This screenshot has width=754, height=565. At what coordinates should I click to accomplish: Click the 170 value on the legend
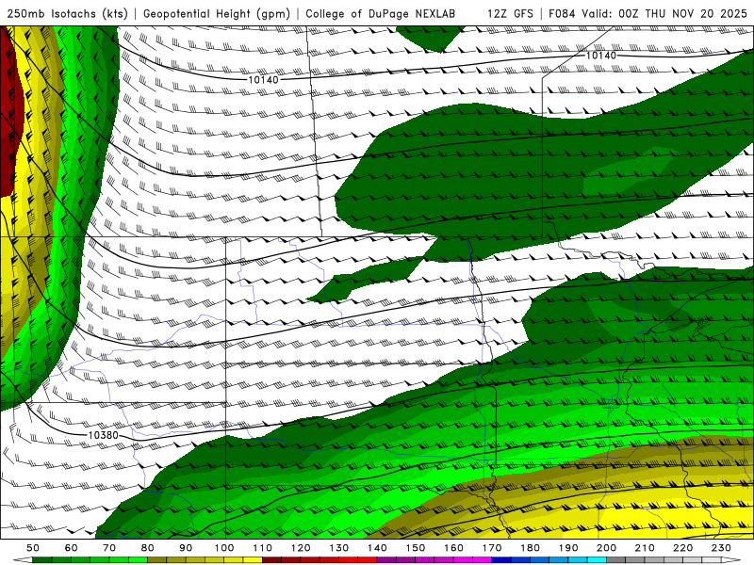492,548
